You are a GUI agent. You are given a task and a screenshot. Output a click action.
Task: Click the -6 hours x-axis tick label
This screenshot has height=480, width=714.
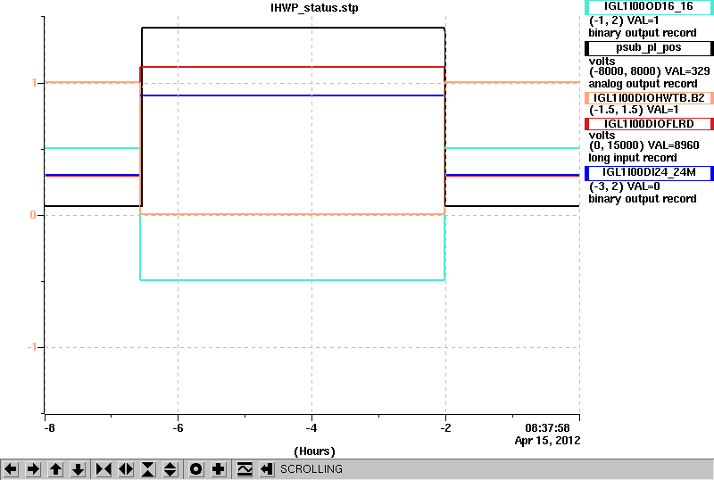(178, 428)
